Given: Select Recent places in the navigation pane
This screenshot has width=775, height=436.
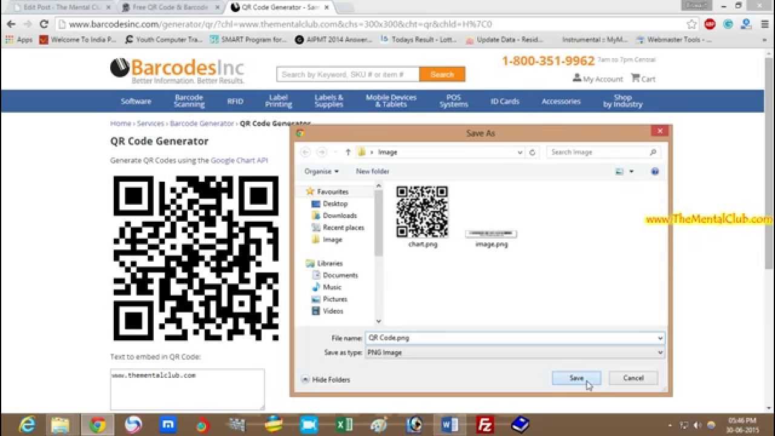Looking at the screenshot, I should pos(343,228).
